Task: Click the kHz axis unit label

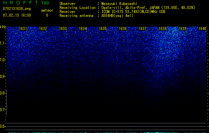Action: click(3, 27)
